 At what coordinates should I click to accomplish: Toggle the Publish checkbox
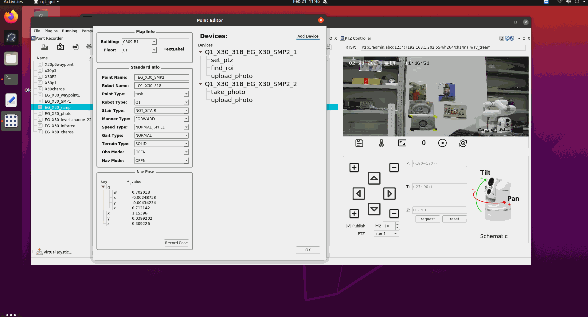point(349,226)
